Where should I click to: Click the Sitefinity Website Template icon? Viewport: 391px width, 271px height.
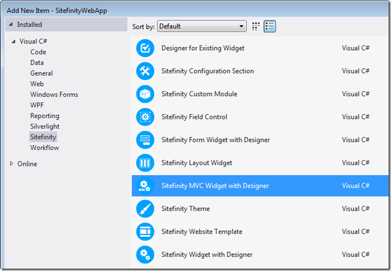point(145,232)
